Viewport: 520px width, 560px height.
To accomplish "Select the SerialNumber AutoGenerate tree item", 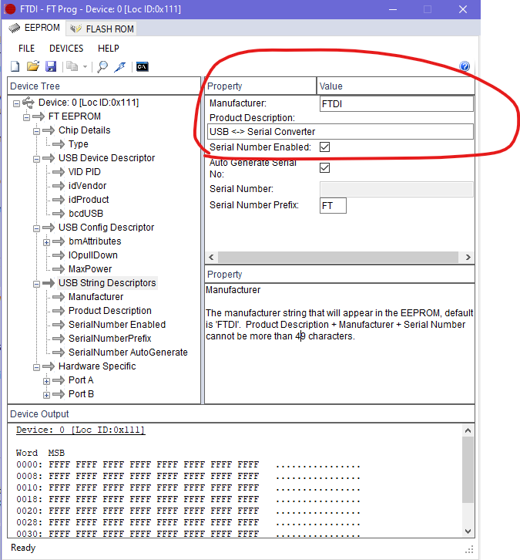I will [128, 353].
